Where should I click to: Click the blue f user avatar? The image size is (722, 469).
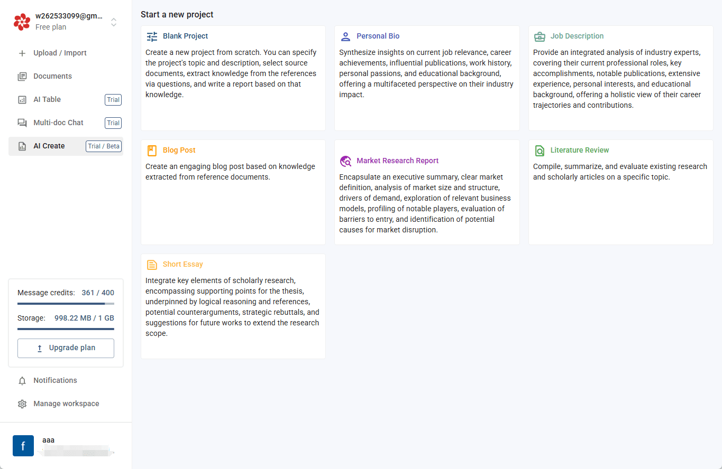(23, 446)
